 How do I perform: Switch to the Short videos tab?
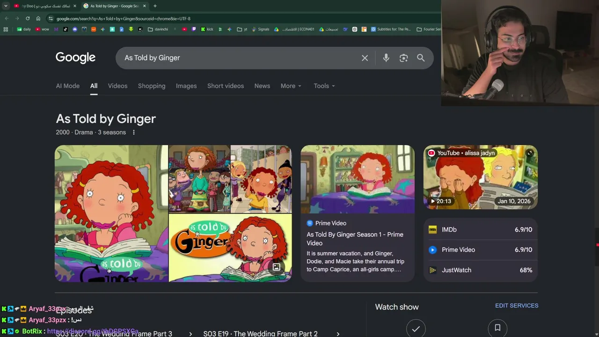226,86
